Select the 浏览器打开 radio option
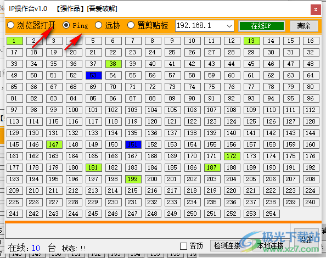The image size is (326, 258). pyautogui.click(x=31, y=26)
